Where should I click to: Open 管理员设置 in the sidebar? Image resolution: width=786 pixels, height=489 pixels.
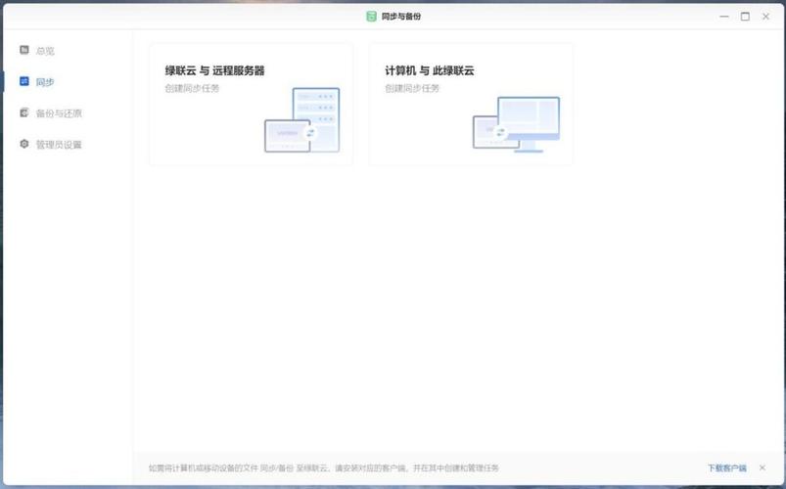[59, 145]
